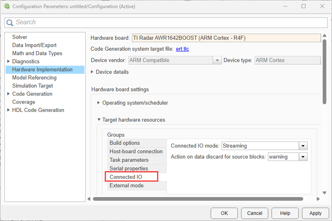The width and height of the screenshot is (332, 221).
Task: Click the horizontal scrollbar thumb
Action: click(x=198, y=199)
